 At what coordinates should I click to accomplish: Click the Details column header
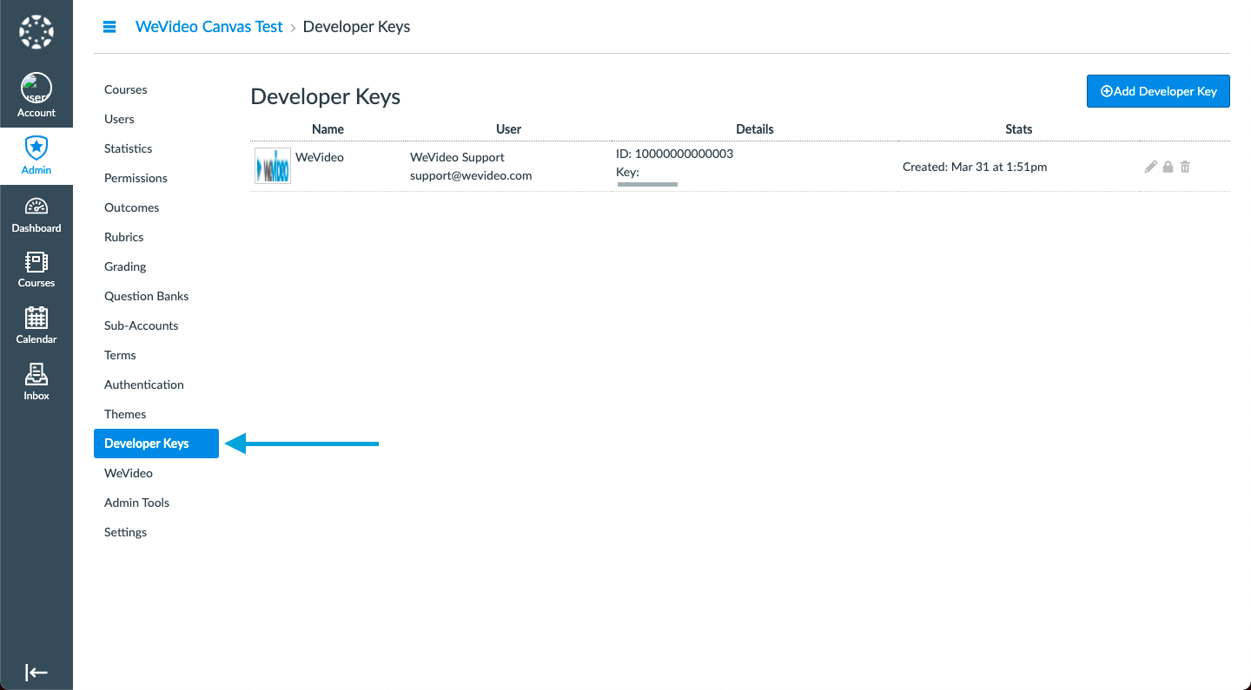click(x=755, y=129)
